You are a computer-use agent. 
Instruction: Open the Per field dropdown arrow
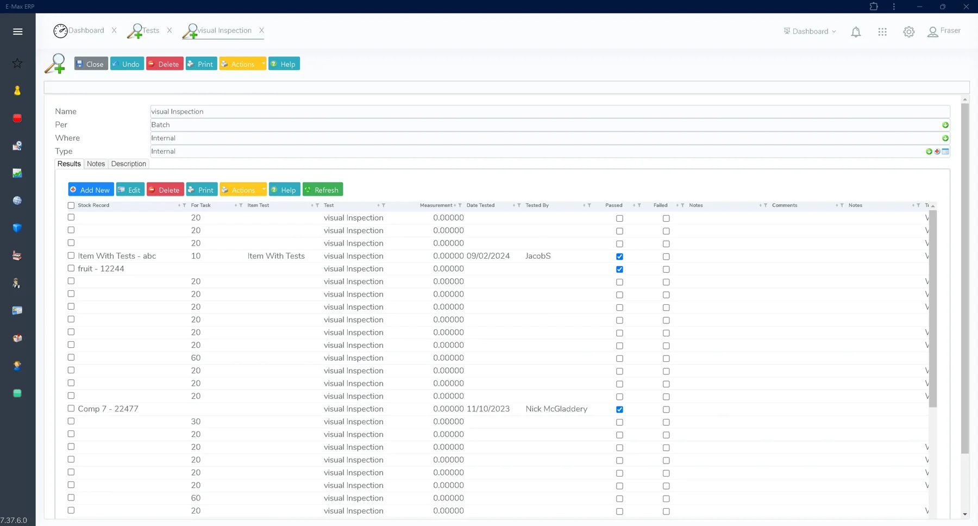(945, 125)
